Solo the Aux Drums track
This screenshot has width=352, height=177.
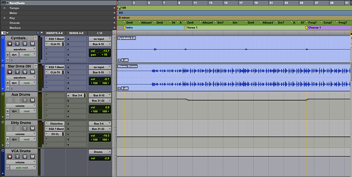[x=25, y=100]
